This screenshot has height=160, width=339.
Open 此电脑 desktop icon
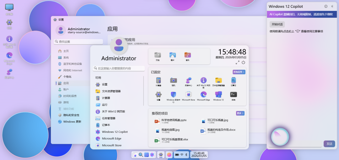click(x=9, y=9)
